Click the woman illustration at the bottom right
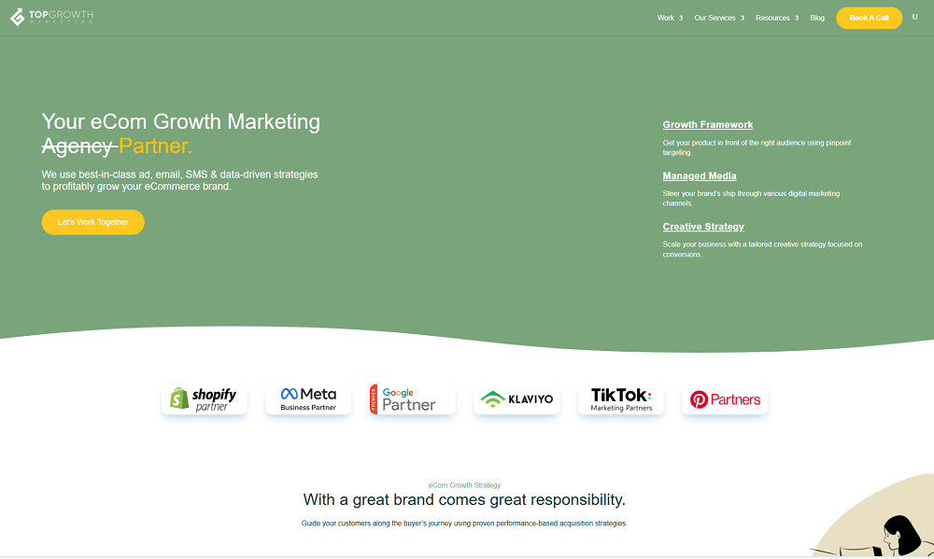 pyautogui.click(x=899, y=537)
